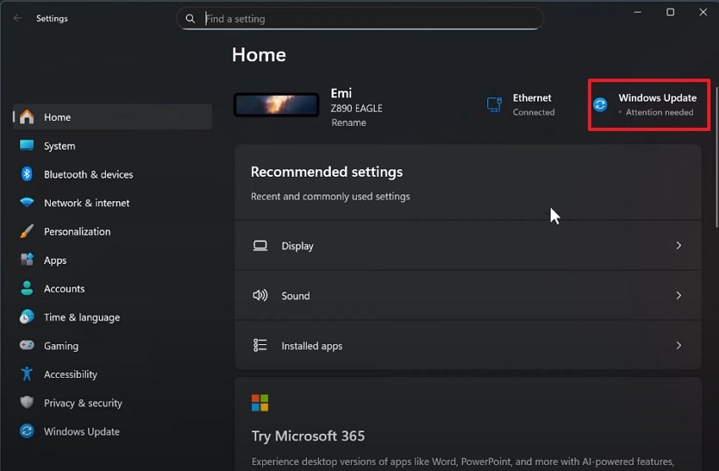Open the Accessibility figure icon
Screen dimensions: 719x471
[27, 375]
